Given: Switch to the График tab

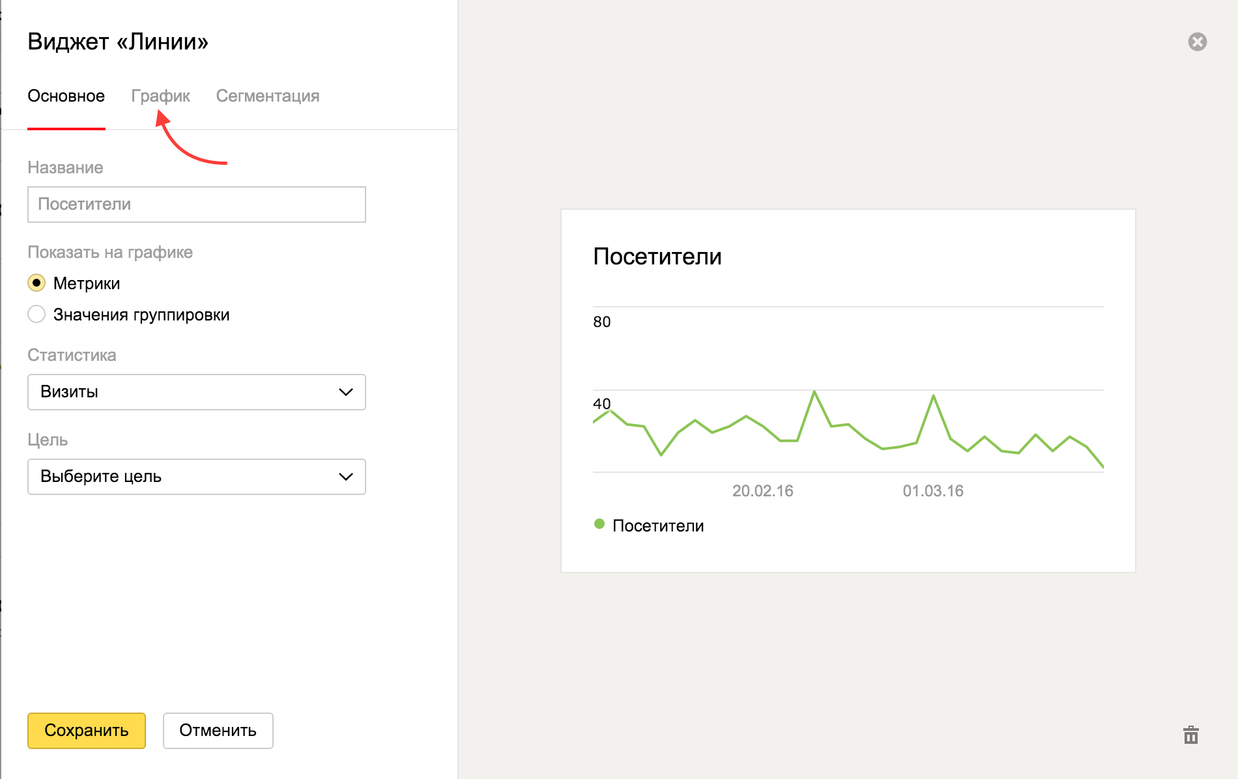Looking at the screenshot, I should (x=160, y=96).
